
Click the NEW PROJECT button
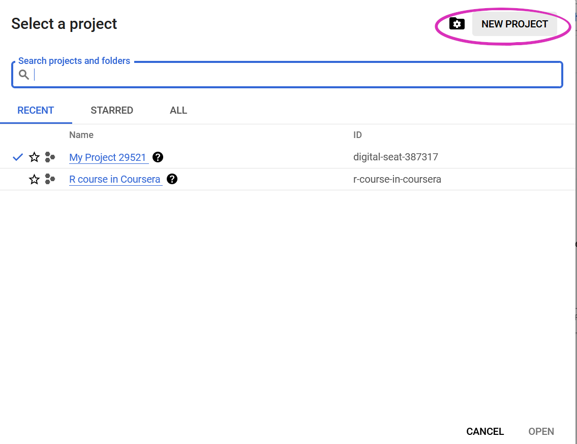[515, 23]
